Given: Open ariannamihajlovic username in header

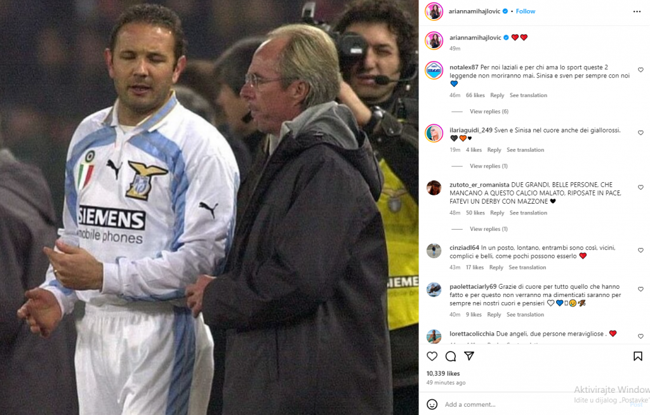Looking at the screenshot, I should pos(474,11).
